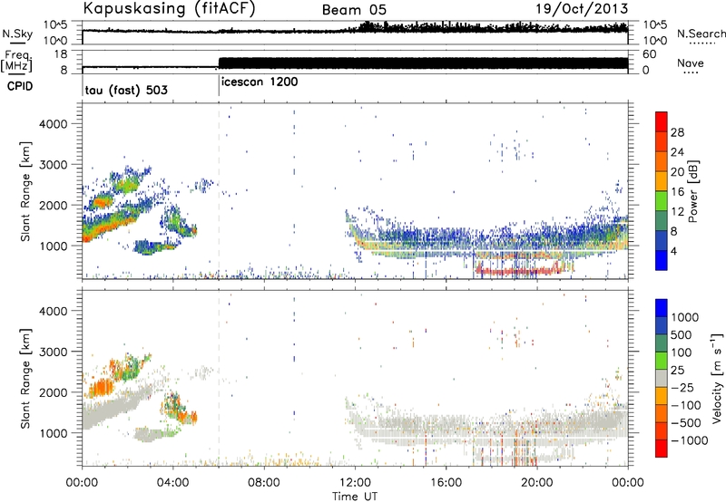Click the '60' Nave axis tick
Screen dimensions: 726x502
point(649,54)
